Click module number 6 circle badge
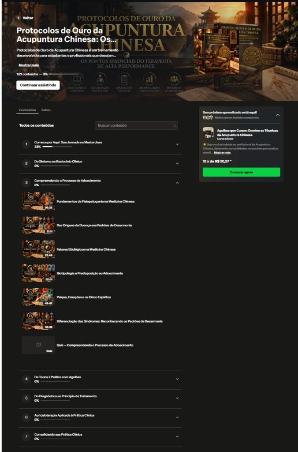This screenshot has height=452, width=298. 26,417
